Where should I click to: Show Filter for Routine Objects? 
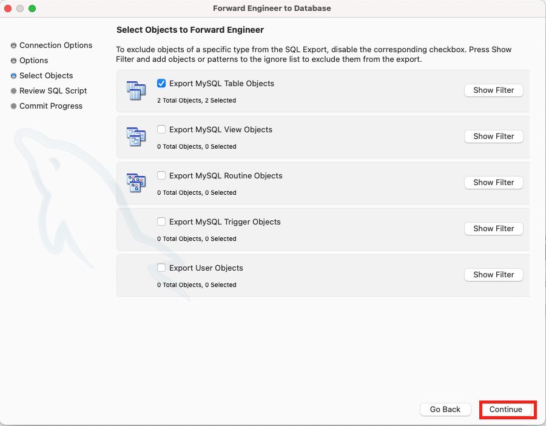(493, 182)
